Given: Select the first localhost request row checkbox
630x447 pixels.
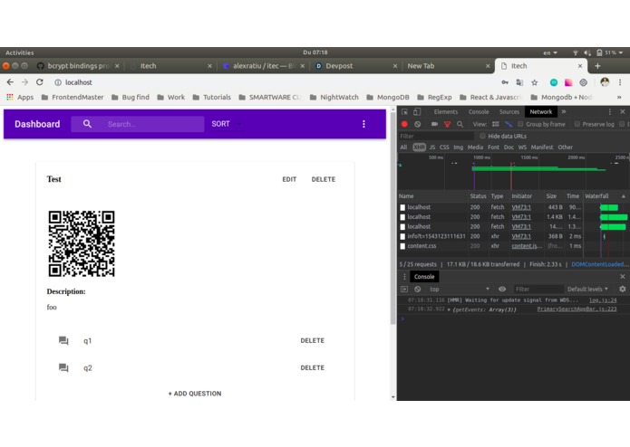Looking at the screenshot, I should pyautogui.click(x=402, y=207).
